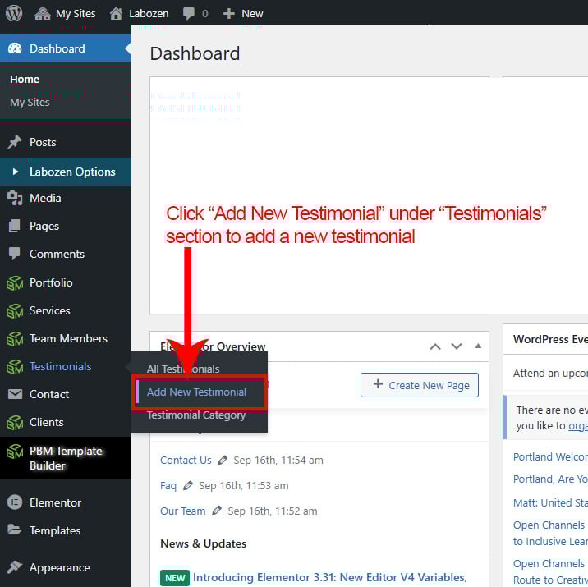Open the Team Members menu item
The width and height of the screenshot is (588, 587).
click(68, 338)
